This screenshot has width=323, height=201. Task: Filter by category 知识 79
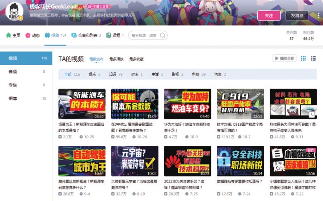pos(115,74)
